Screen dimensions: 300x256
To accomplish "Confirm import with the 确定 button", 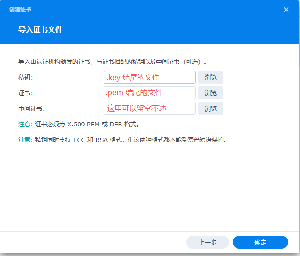I will pyautogui.click(x=260, y=242).
